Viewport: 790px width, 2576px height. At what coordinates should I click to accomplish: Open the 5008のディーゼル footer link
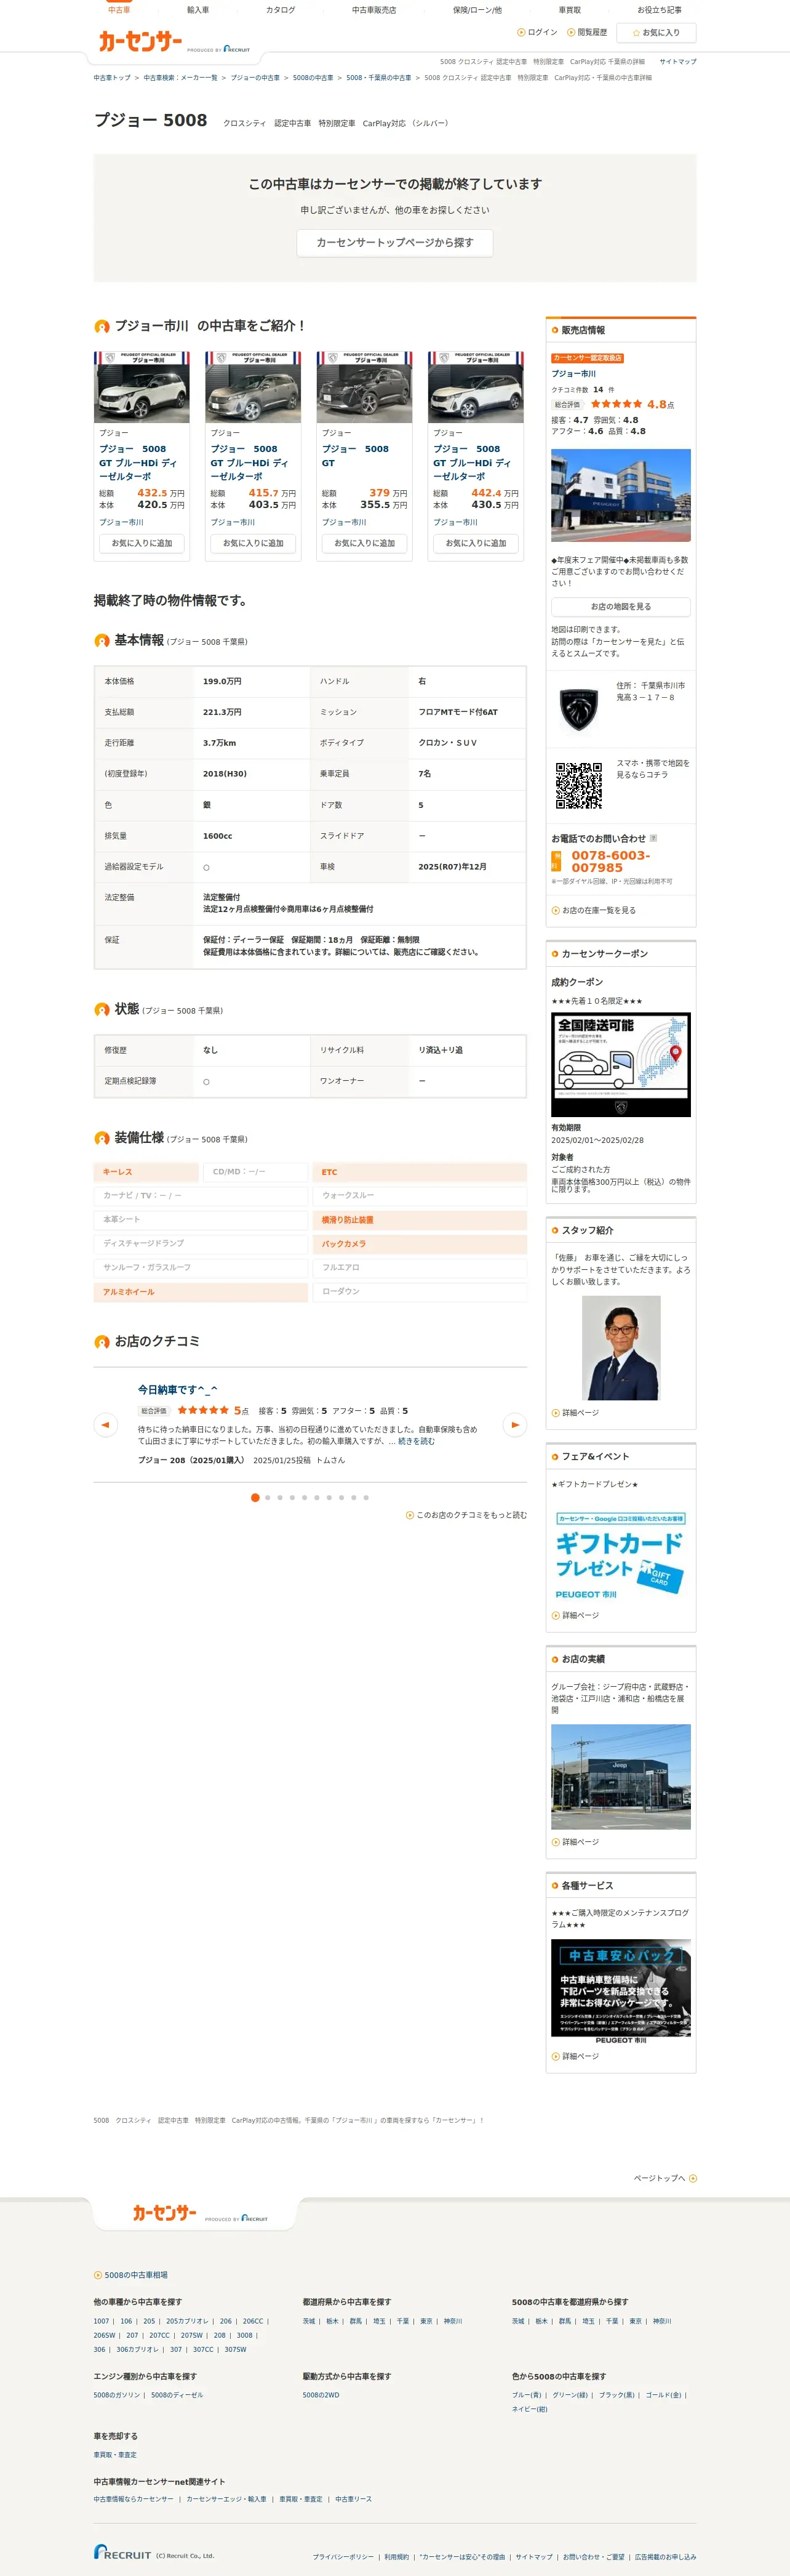click(177, 2395)
